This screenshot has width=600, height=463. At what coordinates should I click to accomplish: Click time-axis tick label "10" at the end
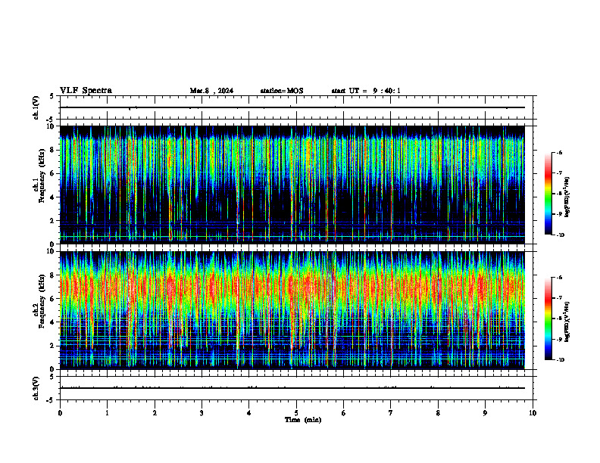click(x=533, y=413)
